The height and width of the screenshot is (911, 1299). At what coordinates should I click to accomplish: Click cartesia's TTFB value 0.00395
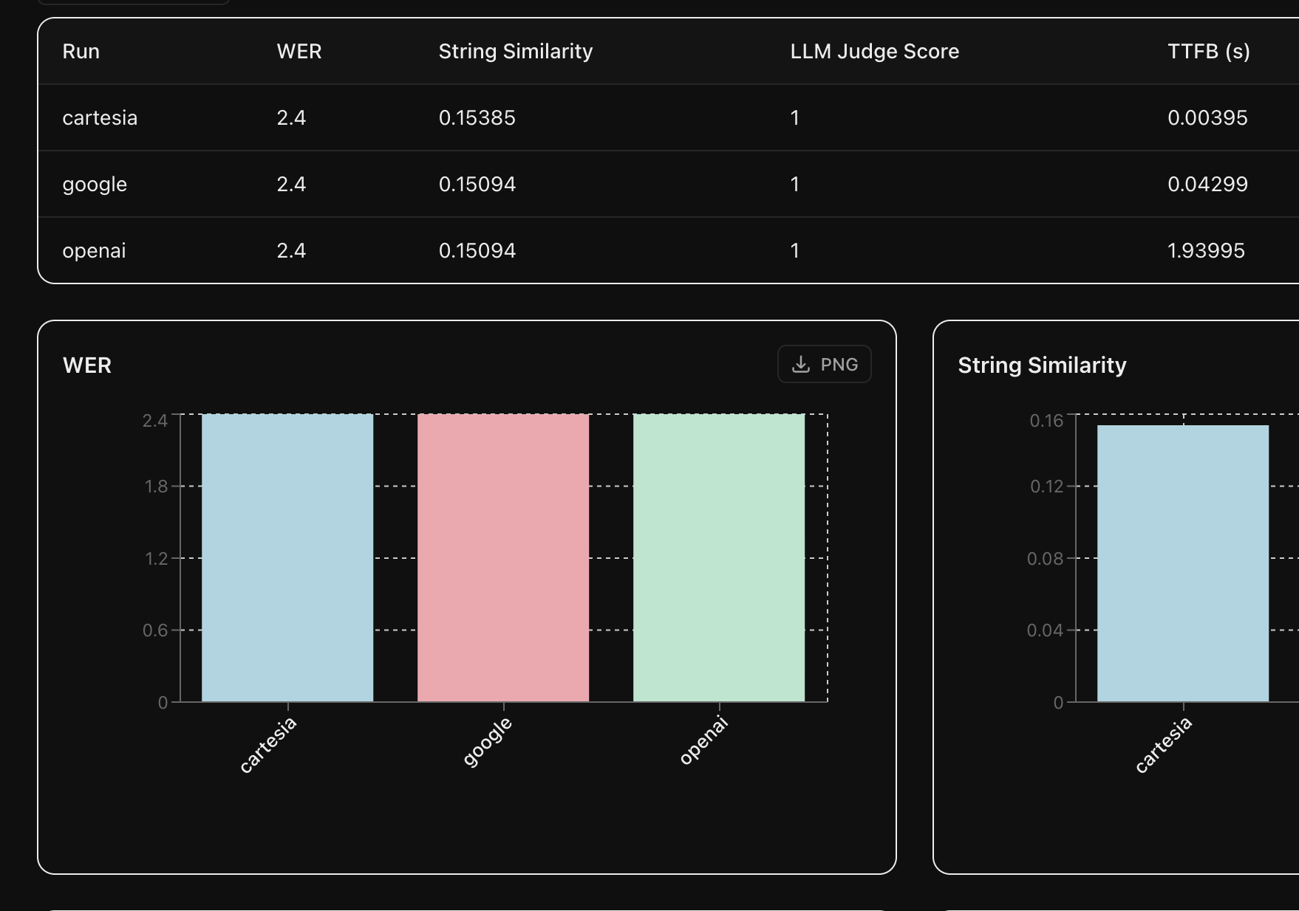click(x=1207, y=118)
